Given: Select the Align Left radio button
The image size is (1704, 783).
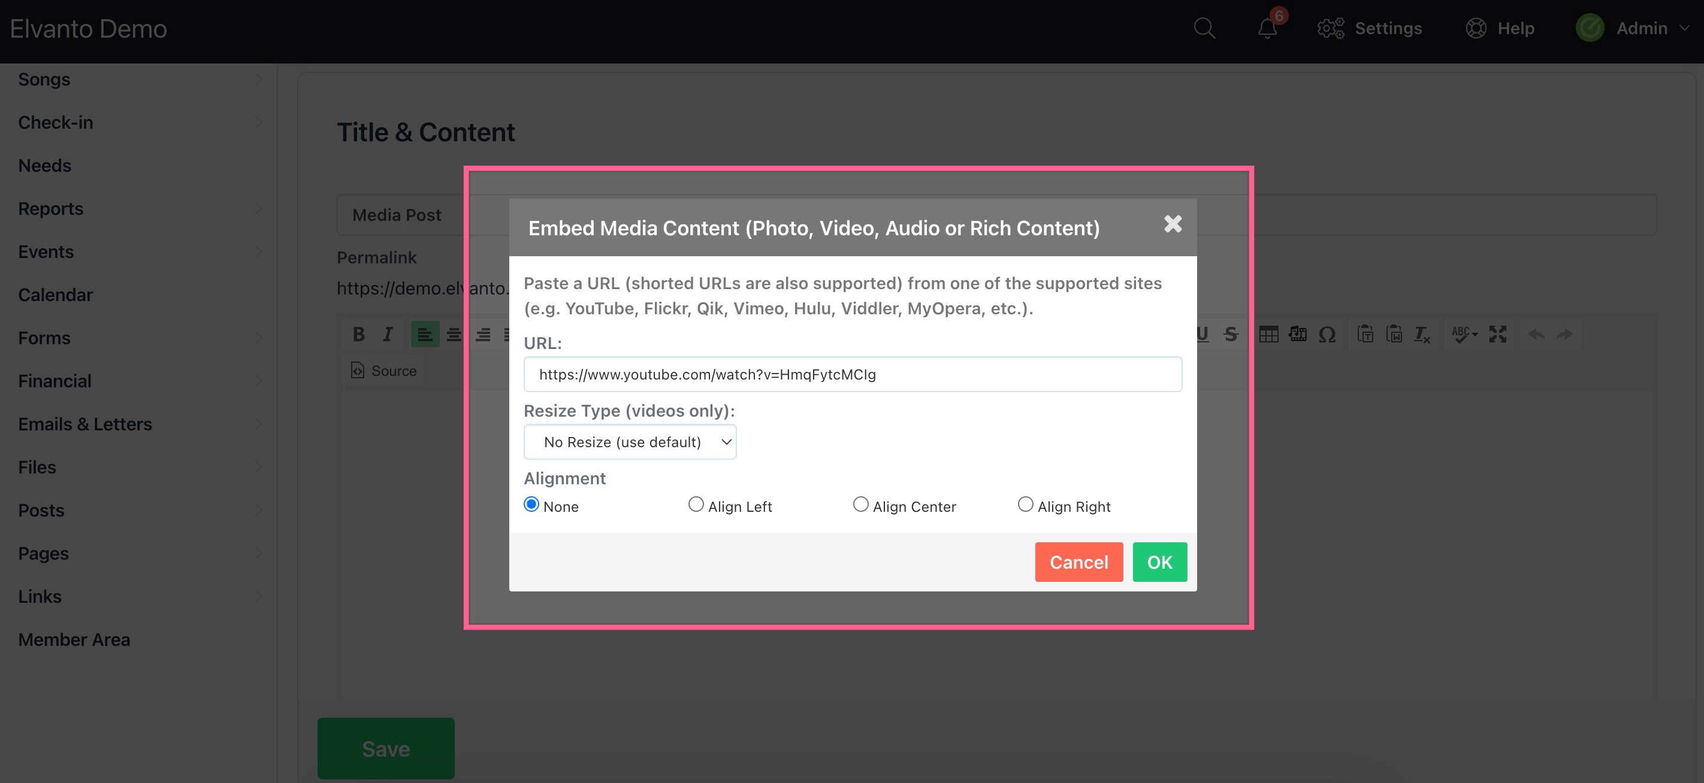Looking at the screenshot, I should (696, 504).
